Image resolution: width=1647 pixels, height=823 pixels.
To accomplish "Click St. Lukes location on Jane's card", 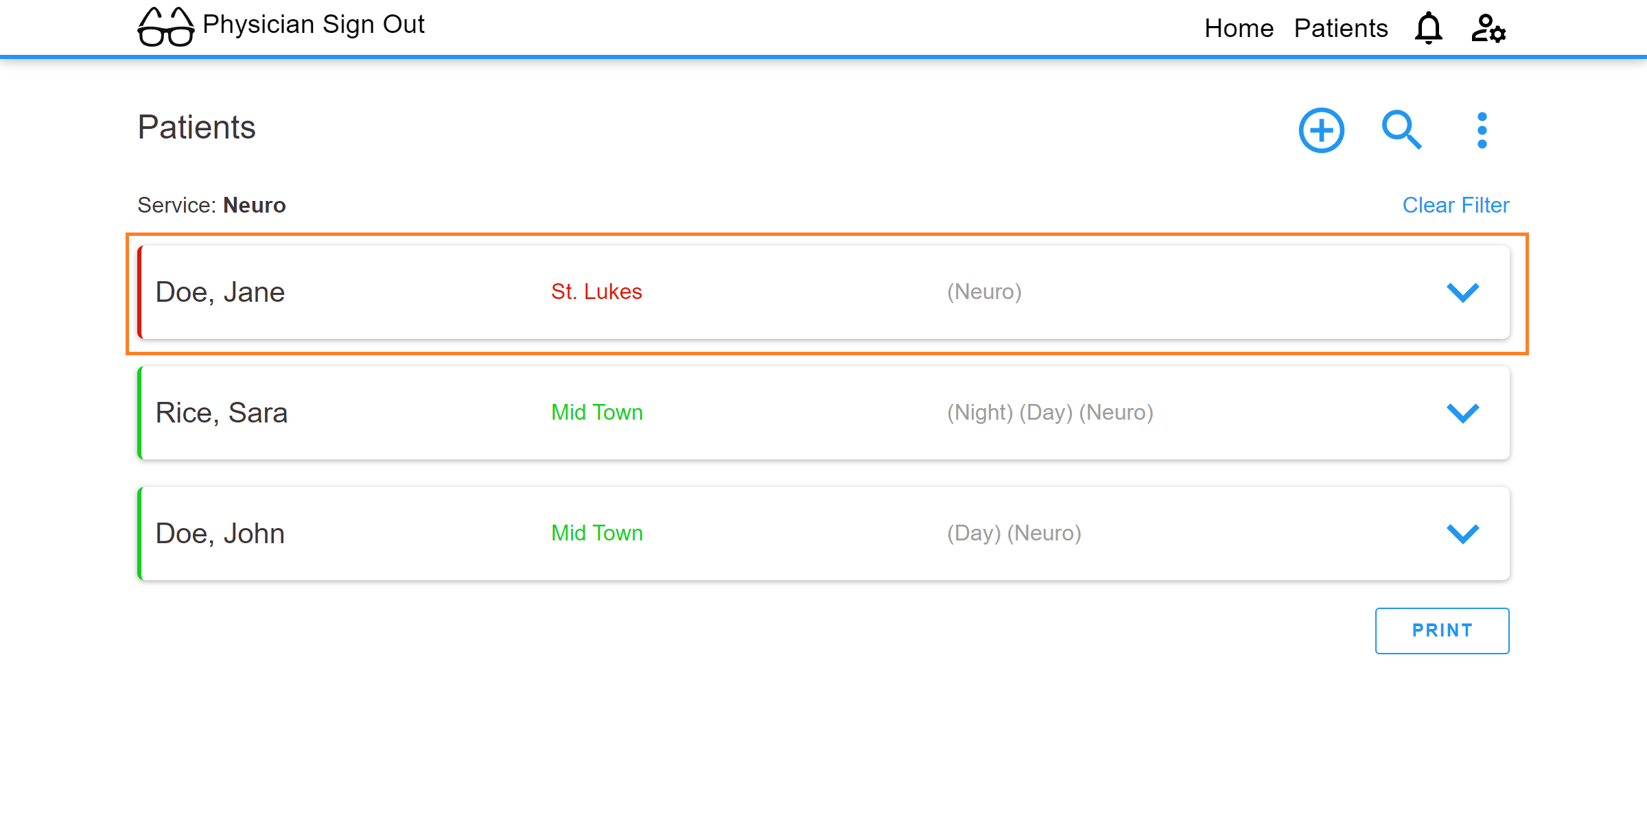I will tap(596, 291).
